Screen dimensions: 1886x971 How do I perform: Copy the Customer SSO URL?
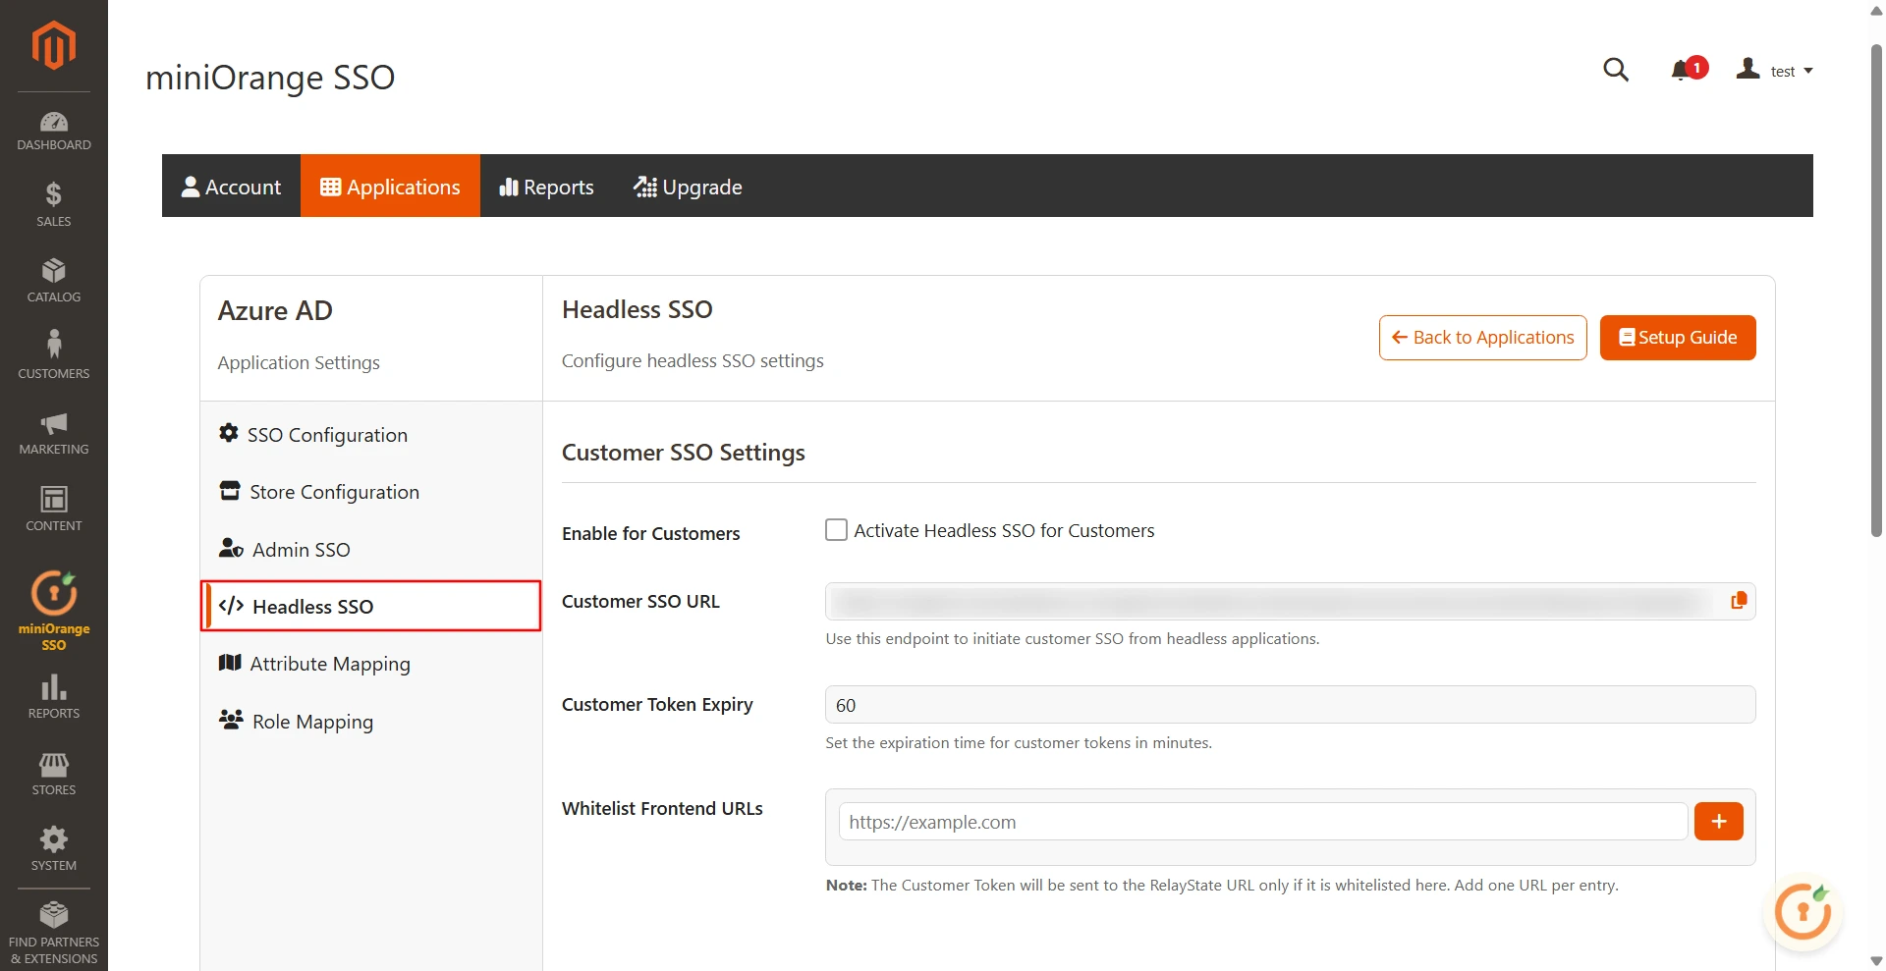(1739, 601)
